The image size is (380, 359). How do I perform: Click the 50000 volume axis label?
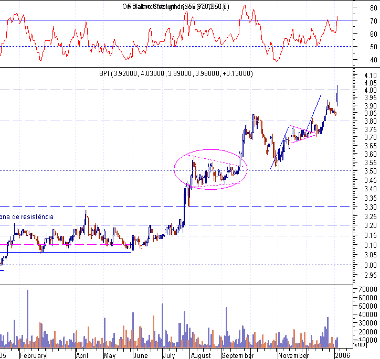368,306
